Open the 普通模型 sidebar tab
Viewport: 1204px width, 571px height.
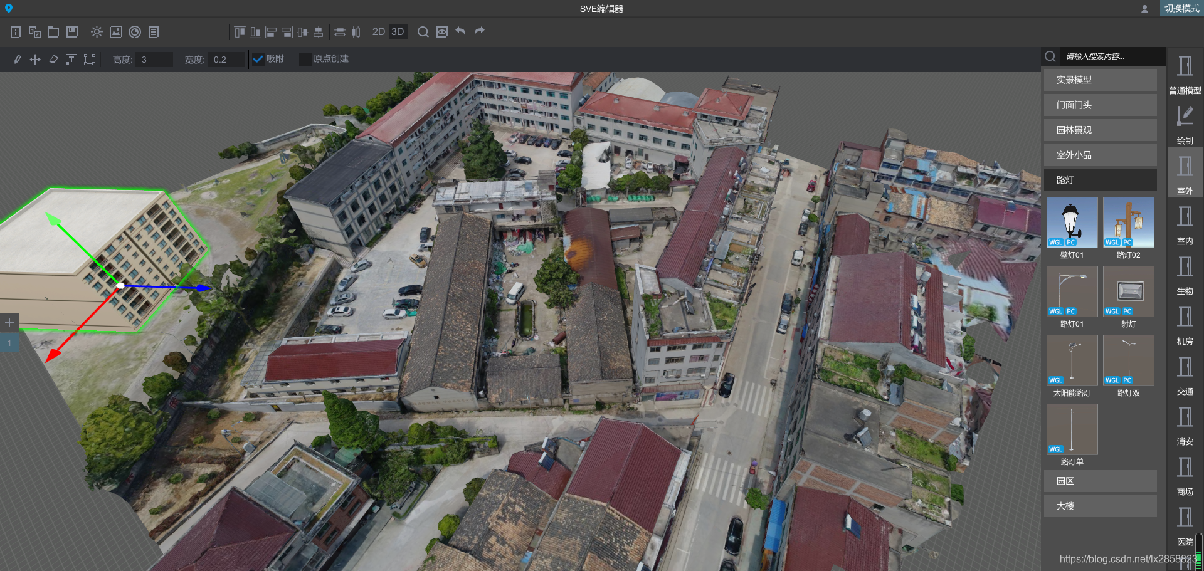tap(1185, 73)
